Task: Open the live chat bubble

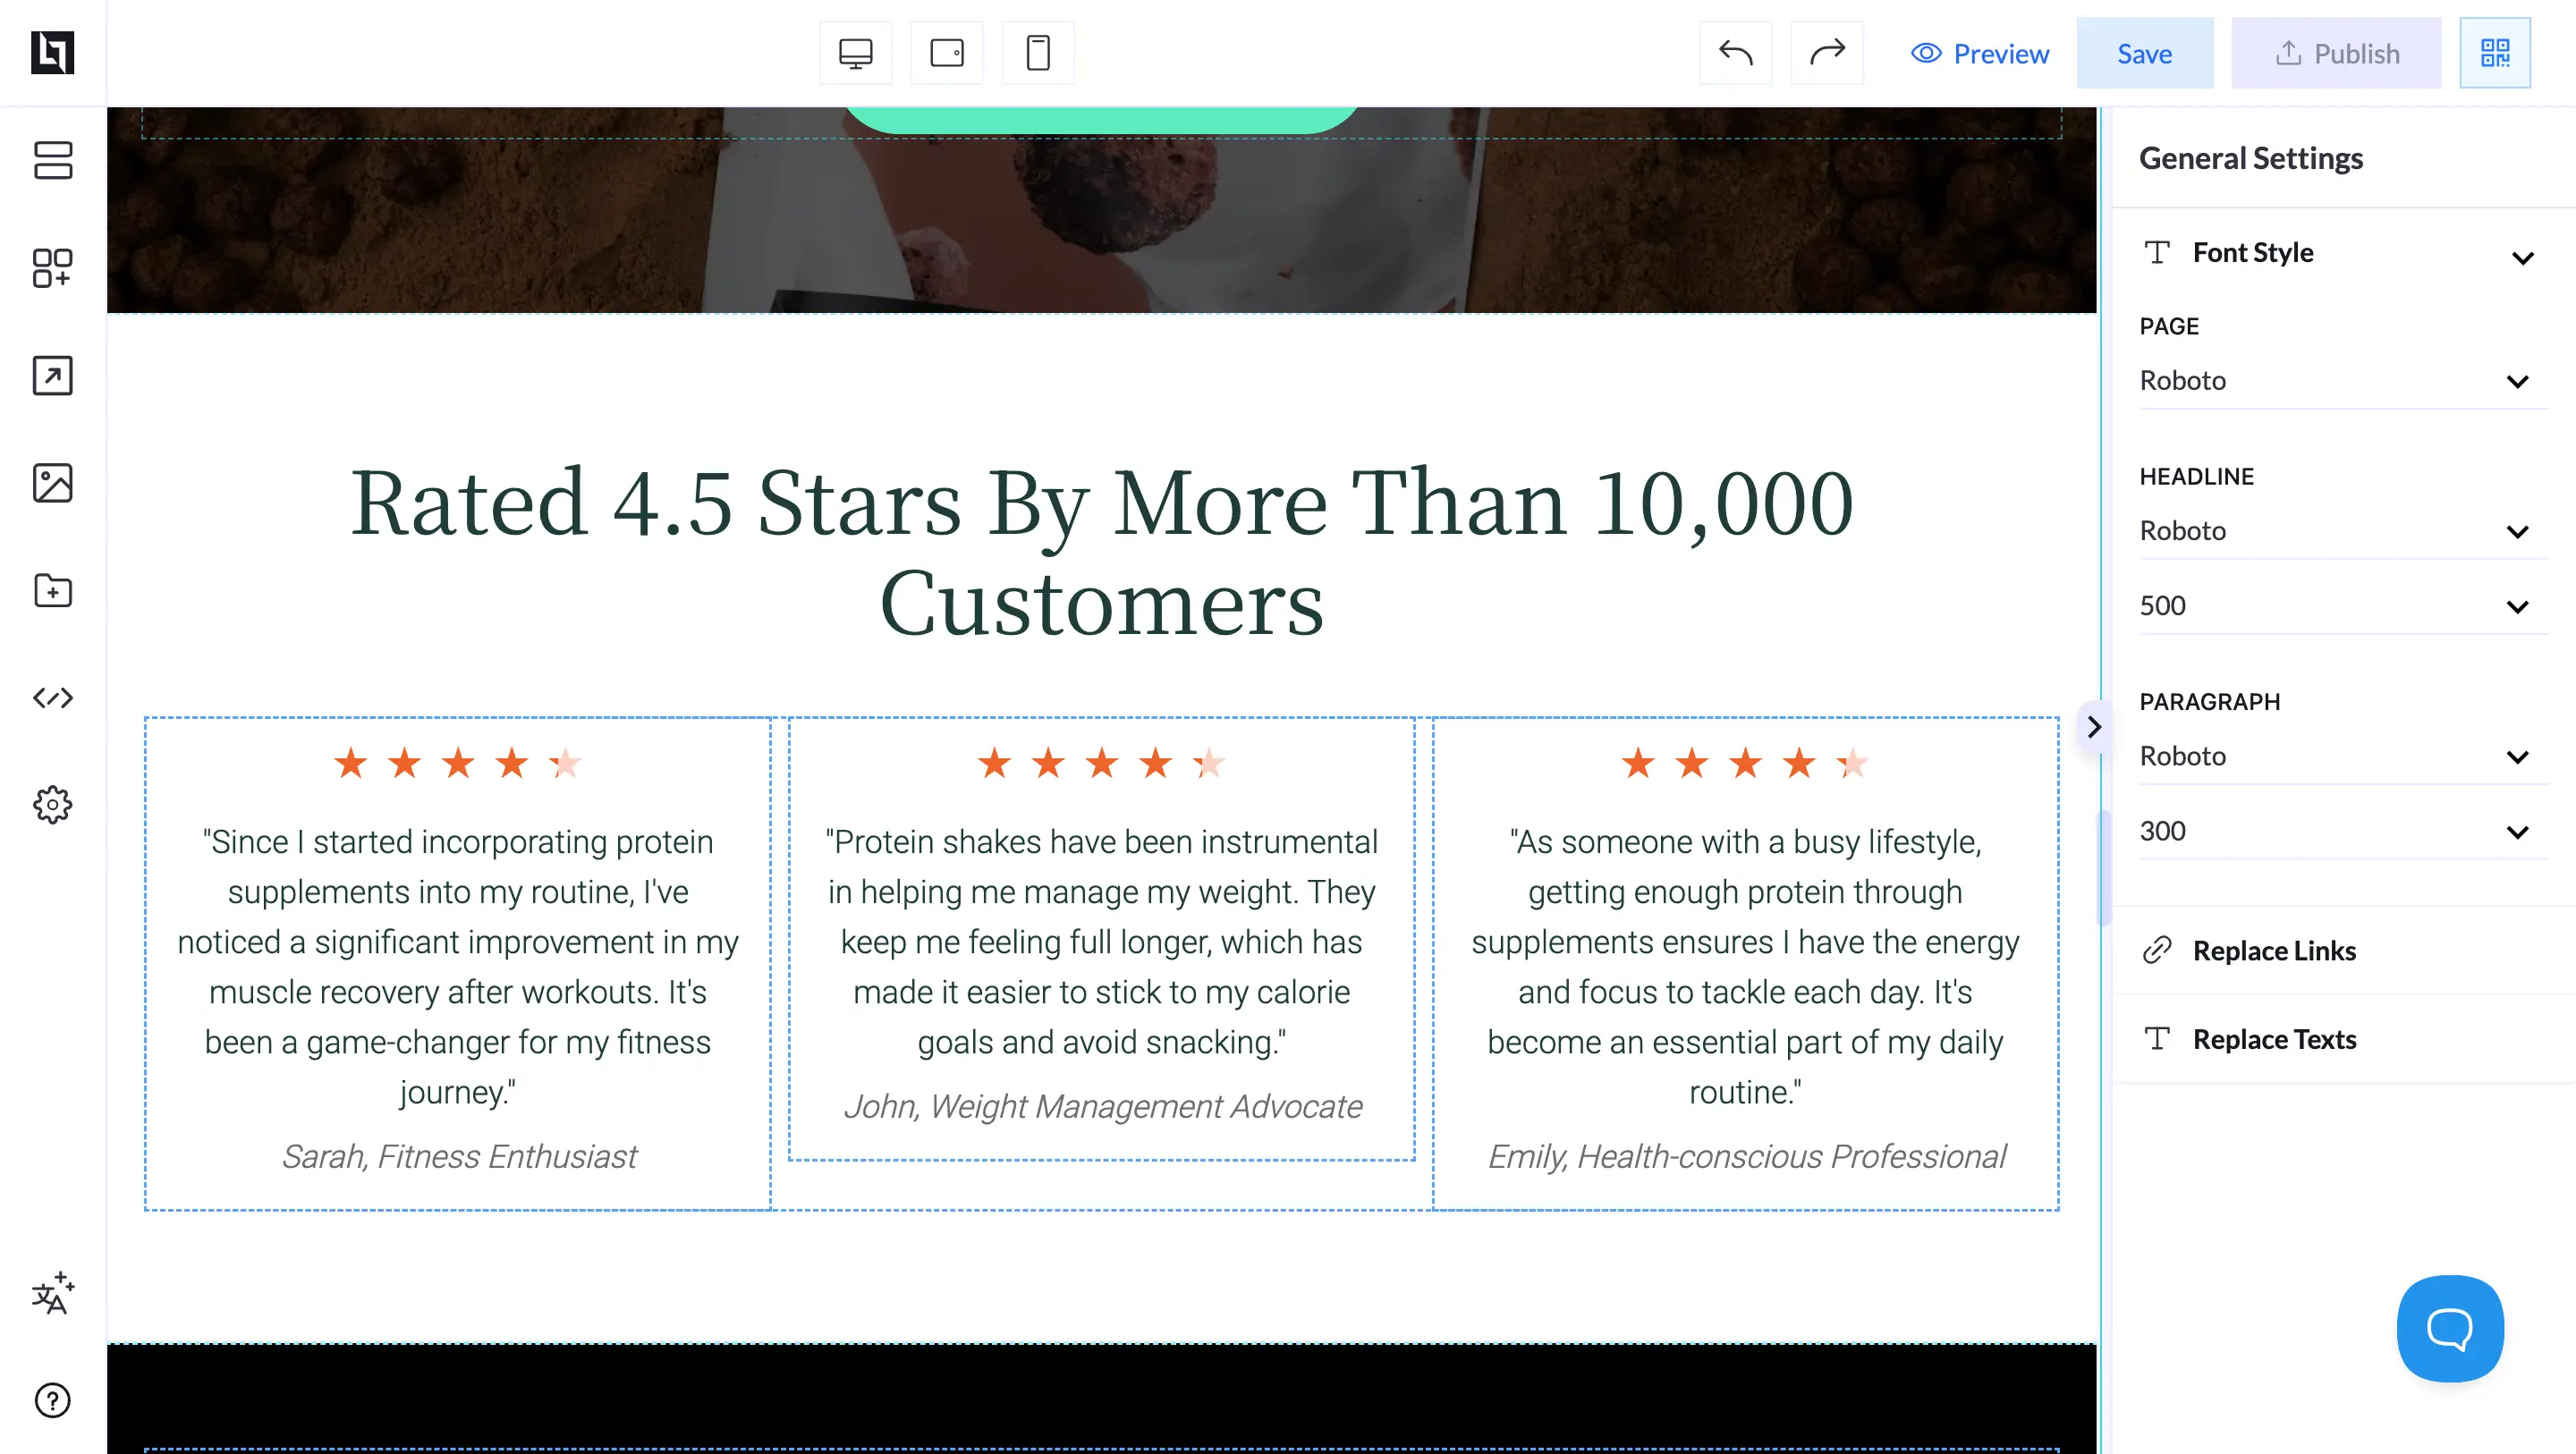Action: (x=2450, y=1328)
